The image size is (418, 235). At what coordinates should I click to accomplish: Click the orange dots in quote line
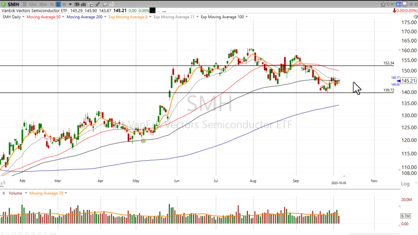click(159, 11)
